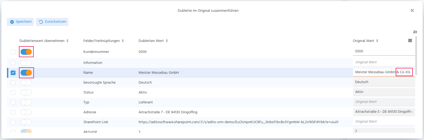
Task: Enable the SharePoint Link toggle switch
Action: (x=26, y=122)
